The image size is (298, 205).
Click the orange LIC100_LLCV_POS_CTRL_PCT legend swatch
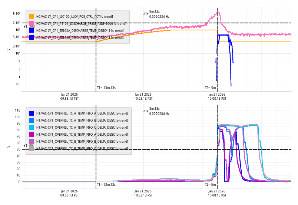pyautogui.click(x=32, y=16)
